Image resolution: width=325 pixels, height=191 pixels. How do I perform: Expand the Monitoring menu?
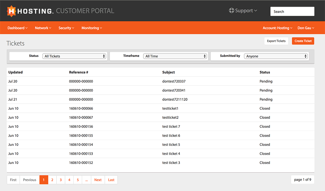(92, 28)
